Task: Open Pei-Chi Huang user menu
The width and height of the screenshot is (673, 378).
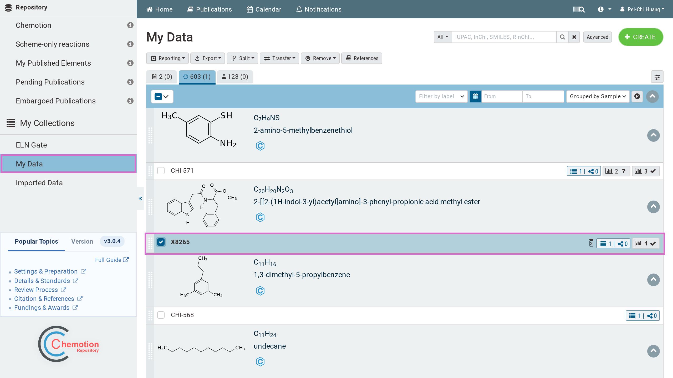Action: click(x=642, y=9)
